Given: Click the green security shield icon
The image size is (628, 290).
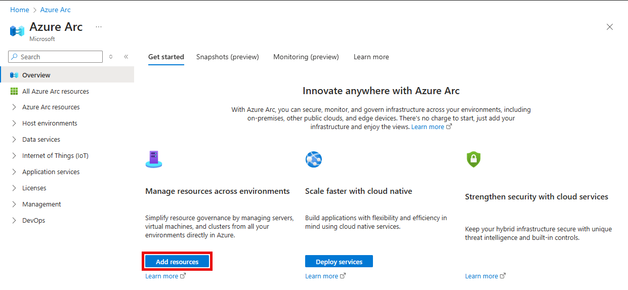Looking at the screenshot, I should point(473,159).
